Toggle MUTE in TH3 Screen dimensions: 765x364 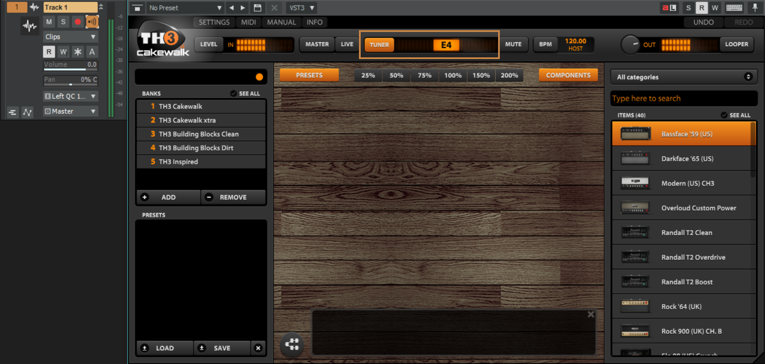(x=513, y=44)
